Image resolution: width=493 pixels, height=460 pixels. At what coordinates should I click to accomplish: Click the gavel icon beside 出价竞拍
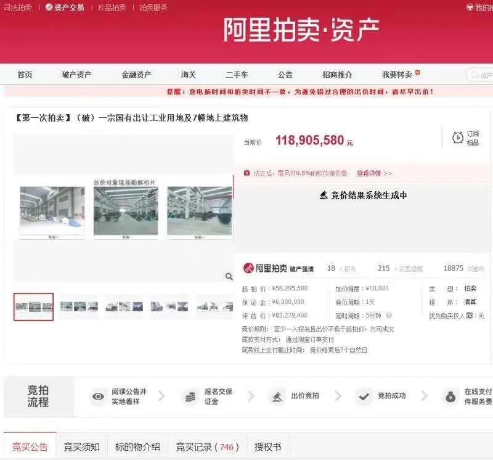[x=277, y=396]
